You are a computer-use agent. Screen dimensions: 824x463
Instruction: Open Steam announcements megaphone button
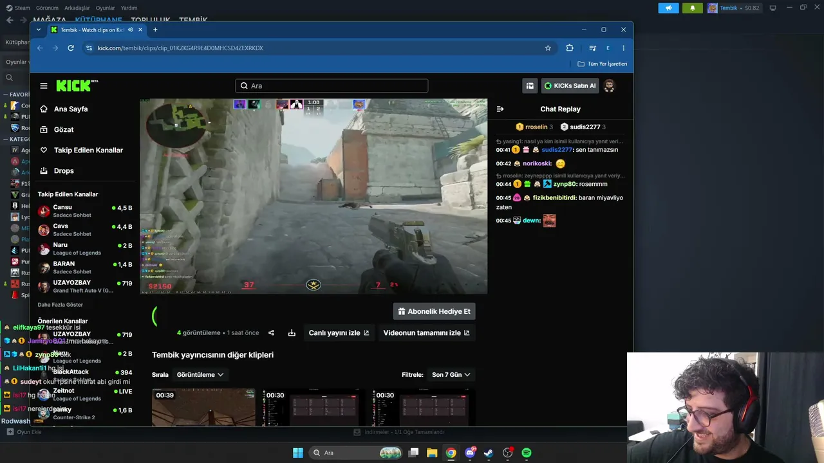tap(668, 8)
